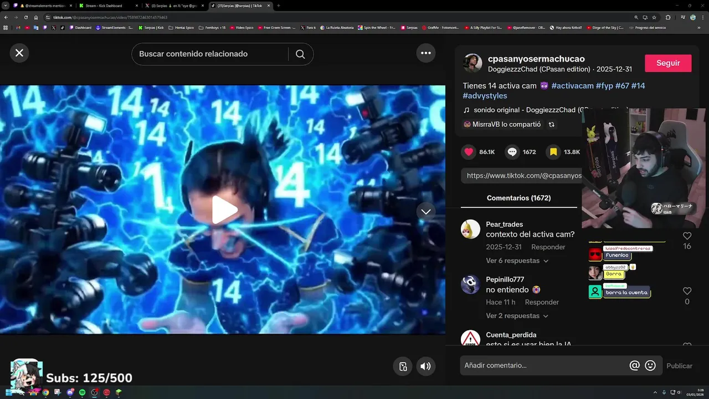The width and height of the screenshot is (709, 399).
Task: Open the 'StreamElements' bookmark
Action: [114, 28]
